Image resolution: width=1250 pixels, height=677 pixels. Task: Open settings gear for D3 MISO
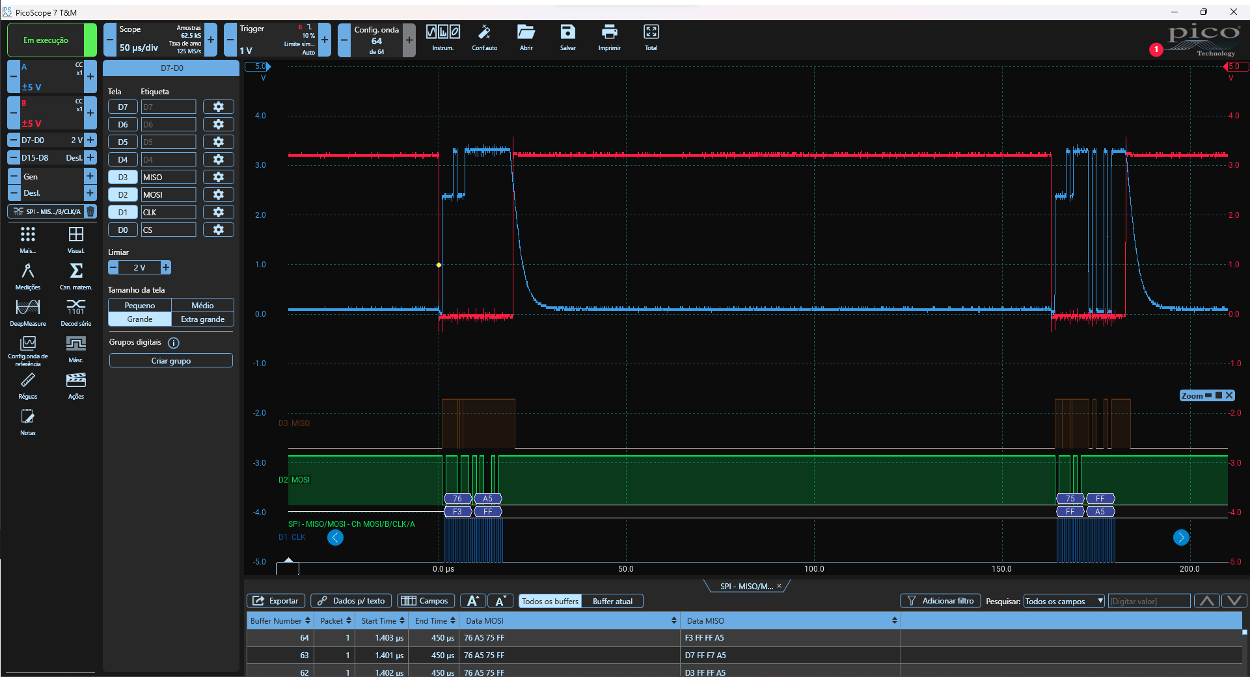(219, 177)
